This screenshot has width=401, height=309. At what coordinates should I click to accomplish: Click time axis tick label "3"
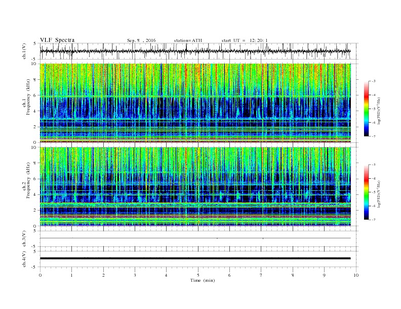pyautogui.click(x=135, y=275)
